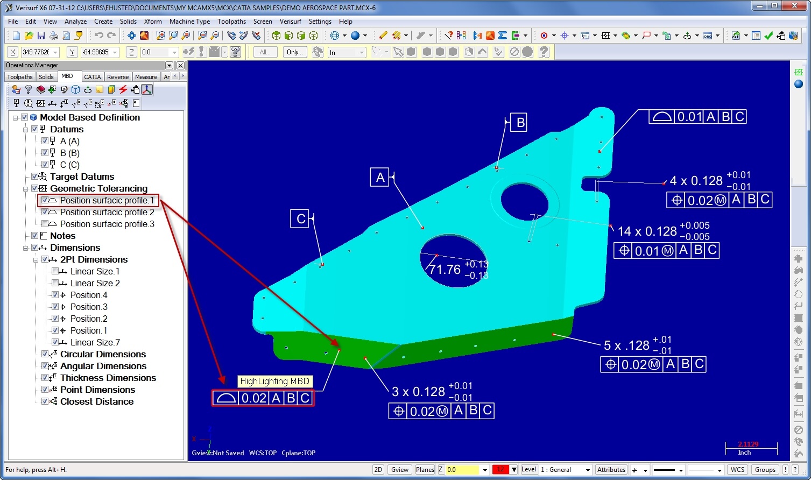Open the Machine Type menu

pos(189,22)
